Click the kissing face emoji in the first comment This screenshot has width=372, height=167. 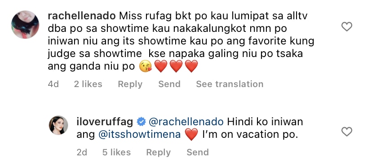pos(146,66)
